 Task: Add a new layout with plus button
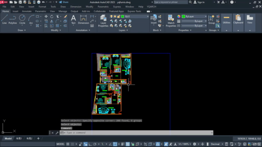pos(38,138)
